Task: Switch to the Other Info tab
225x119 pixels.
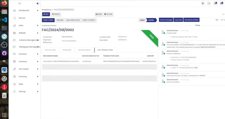Action: [67, 50]
